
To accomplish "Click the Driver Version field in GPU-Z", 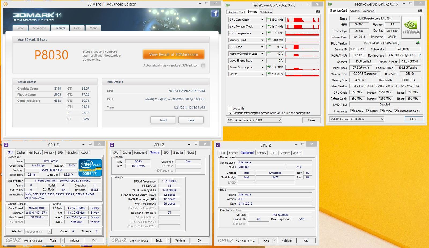I will click(385, 86).
